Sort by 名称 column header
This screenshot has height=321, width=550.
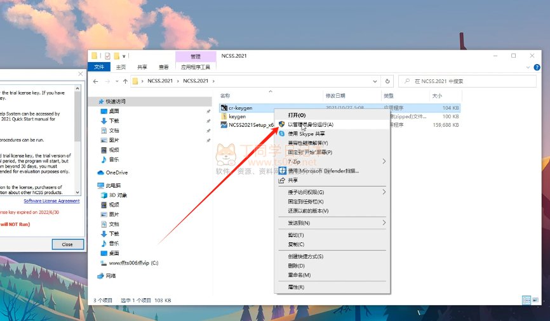click(225, 96)
